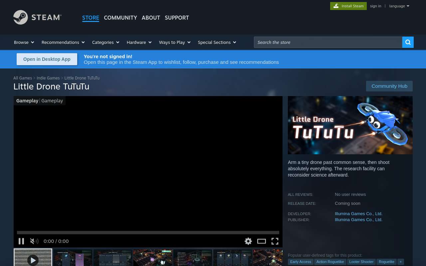This screenshot has height=266, width=426.
Task: Click the Install Steam button
Action: pos(348,6)
